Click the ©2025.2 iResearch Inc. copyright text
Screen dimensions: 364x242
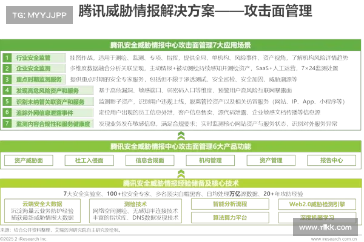(24, 239)
